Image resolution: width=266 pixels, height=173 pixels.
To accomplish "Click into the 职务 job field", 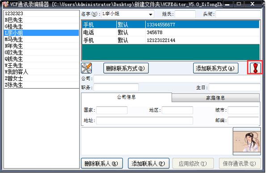I will coord(116,87).
